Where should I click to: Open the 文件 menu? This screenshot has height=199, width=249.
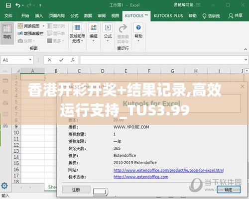click(8, 16)
